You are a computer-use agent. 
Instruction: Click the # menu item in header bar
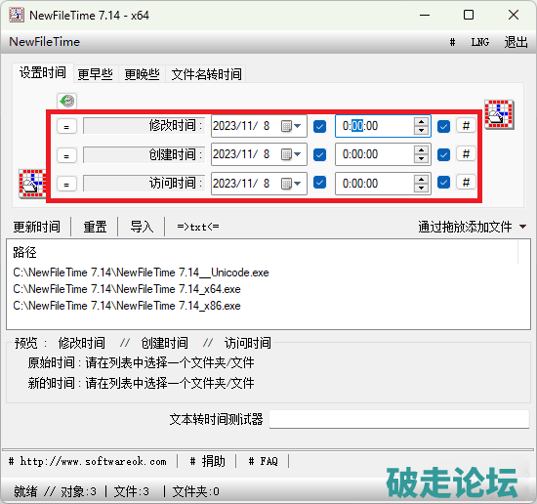tap(452, 42)
